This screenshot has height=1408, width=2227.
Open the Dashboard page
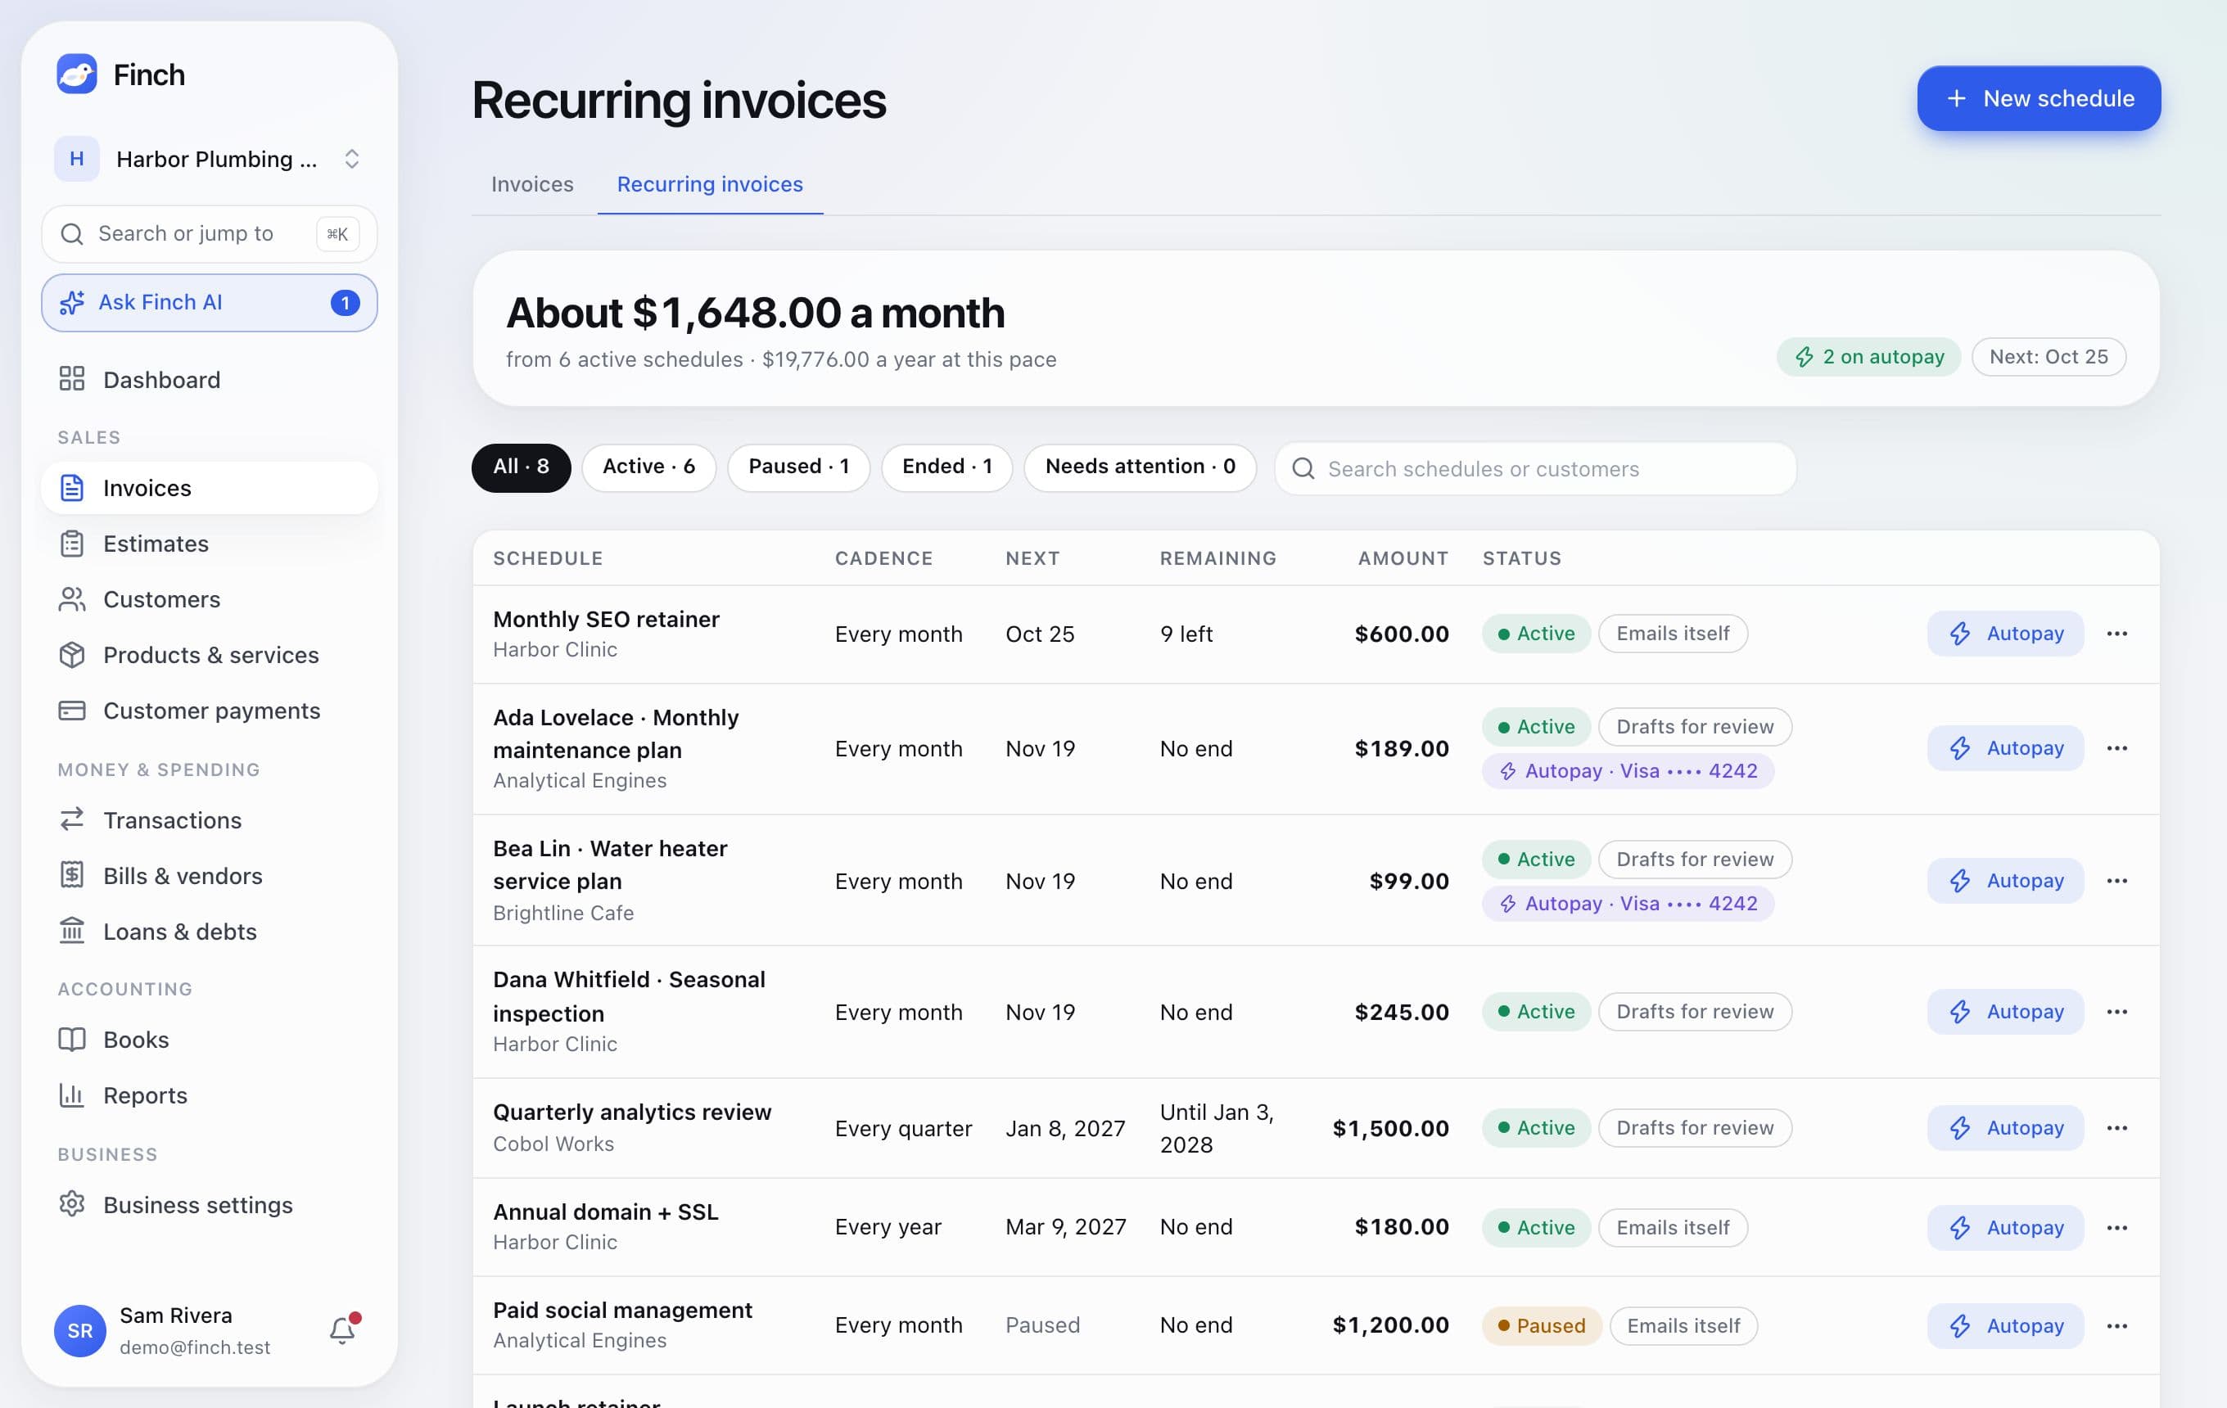[209, 379]
